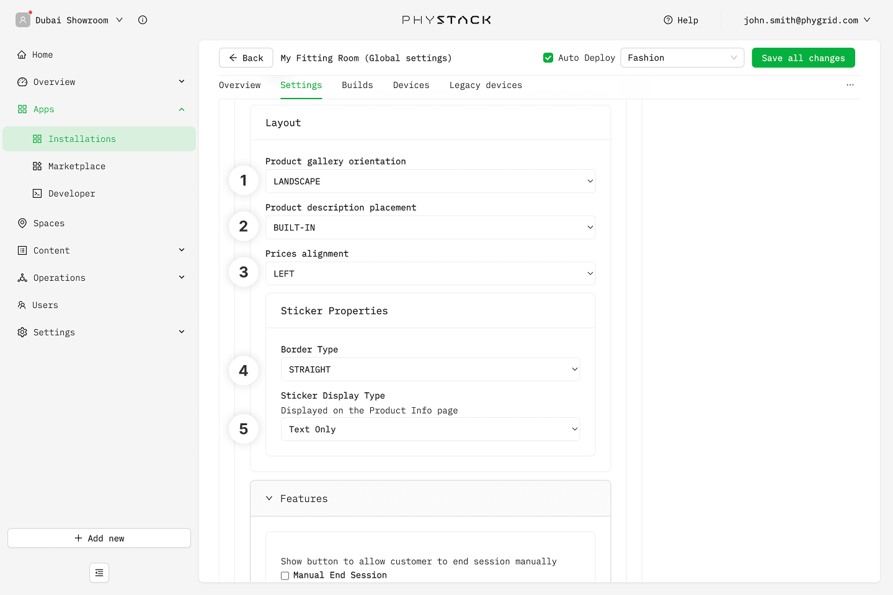Open the info icon next to Dubai Showroom

click(x=143, y=20)
